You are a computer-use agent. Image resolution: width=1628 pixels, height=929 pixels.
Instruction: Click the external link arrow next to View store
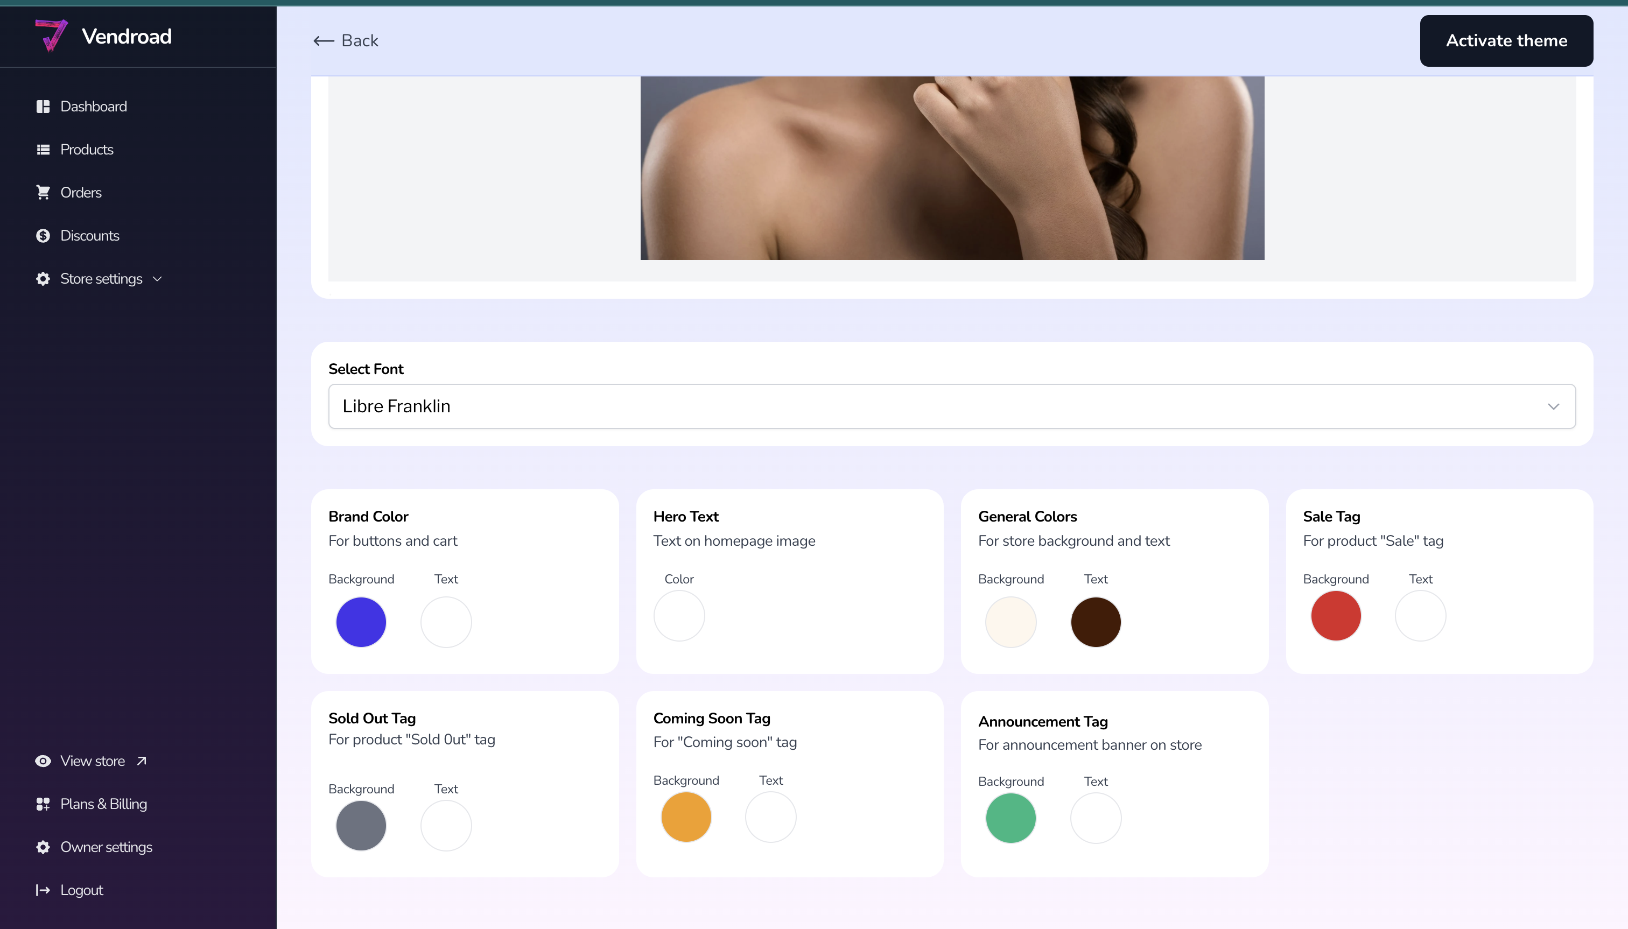pyautogui.click(x=142, y=761)
